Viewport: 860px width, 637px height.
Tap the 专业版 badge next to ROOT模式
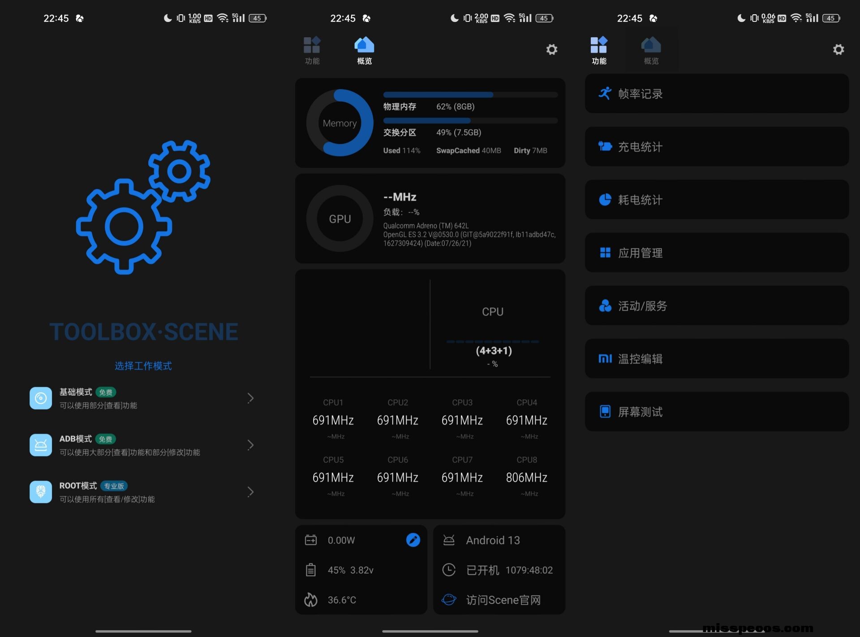pos(114,486)
